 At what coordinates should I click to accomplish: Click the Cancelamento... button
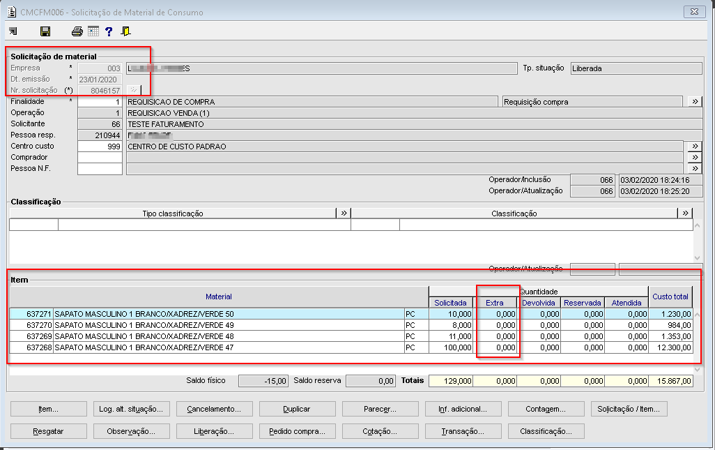[x=215, y=409]
